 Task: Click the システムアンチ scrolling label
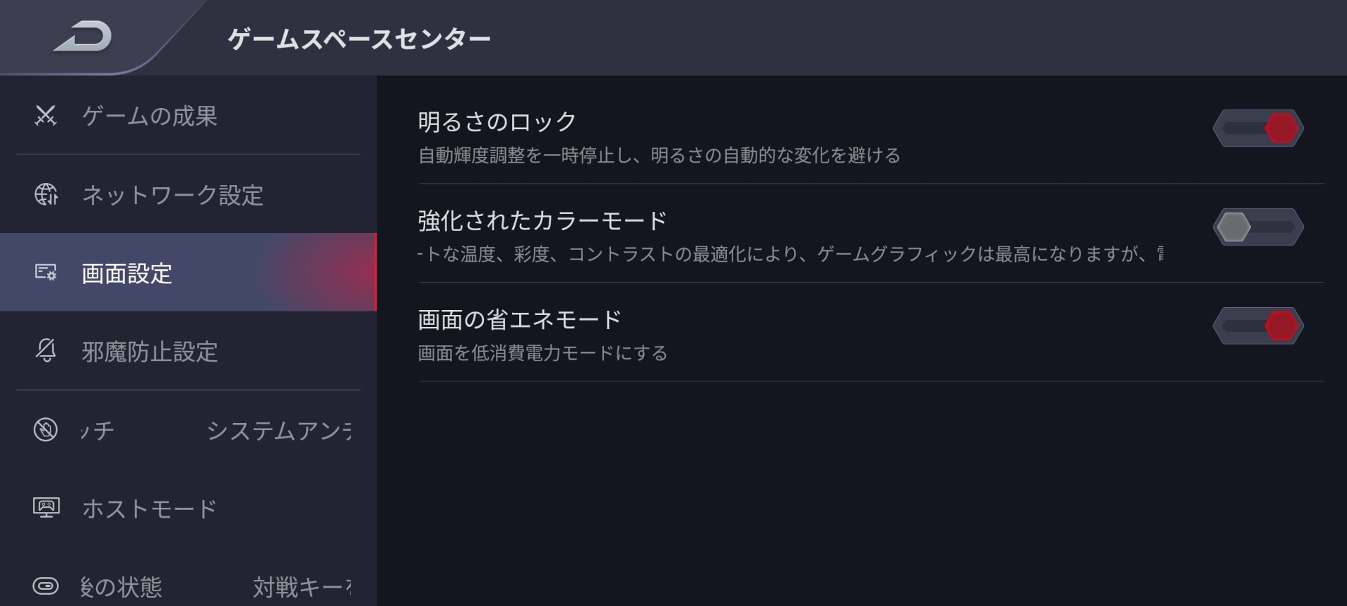279,431
